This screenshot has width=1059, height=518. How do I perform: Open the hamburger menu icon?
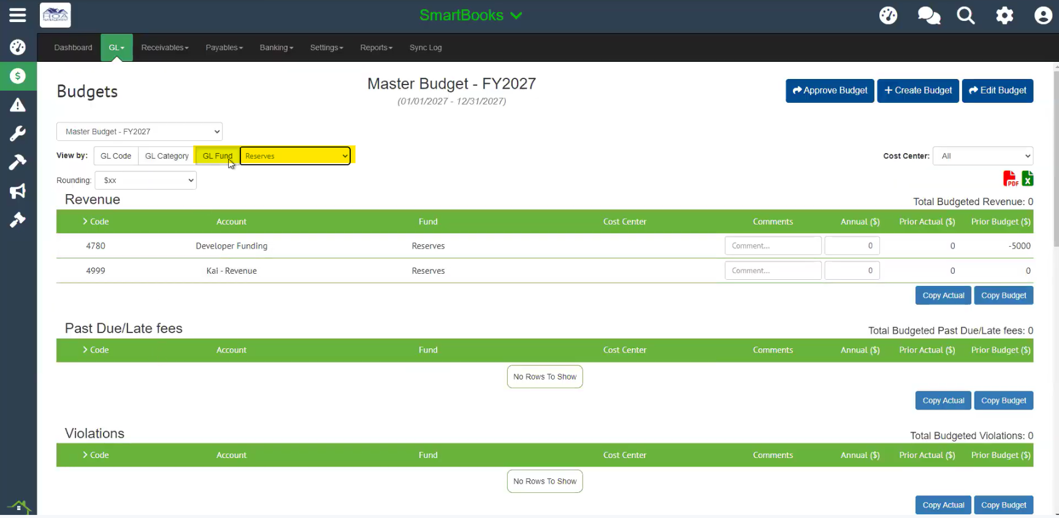[18, 15]
